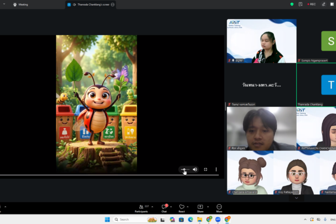
Task: Open the Chrome icon with the orange badge
Action: (x=227, y=219)
